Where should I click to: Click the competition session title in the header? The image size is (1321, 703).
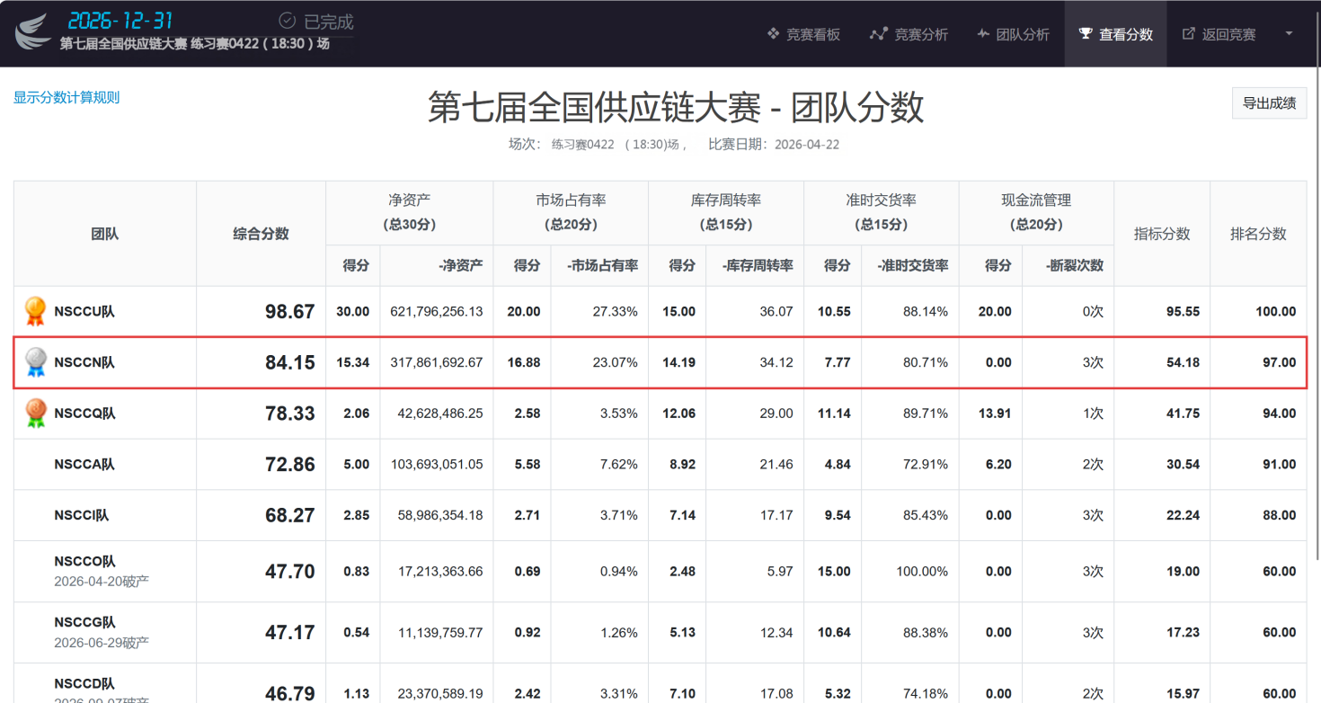pos(195,43)
